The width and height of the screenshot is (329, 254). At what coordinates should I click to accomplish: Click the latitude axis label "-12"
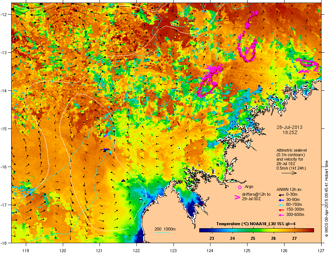[4, 14]
